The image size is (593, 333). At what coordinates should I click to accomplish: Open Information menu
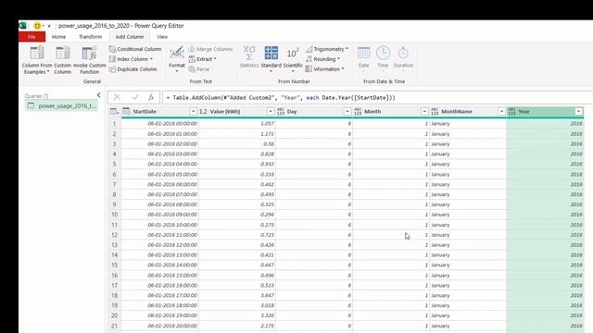[x=325, y=69]
